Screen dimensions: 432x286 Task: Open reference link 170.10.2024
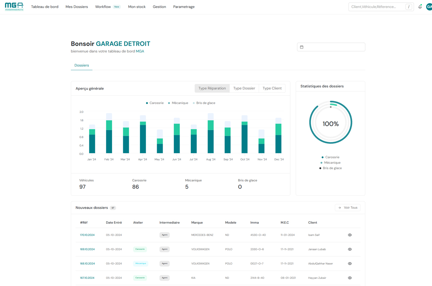coord(87,235)
